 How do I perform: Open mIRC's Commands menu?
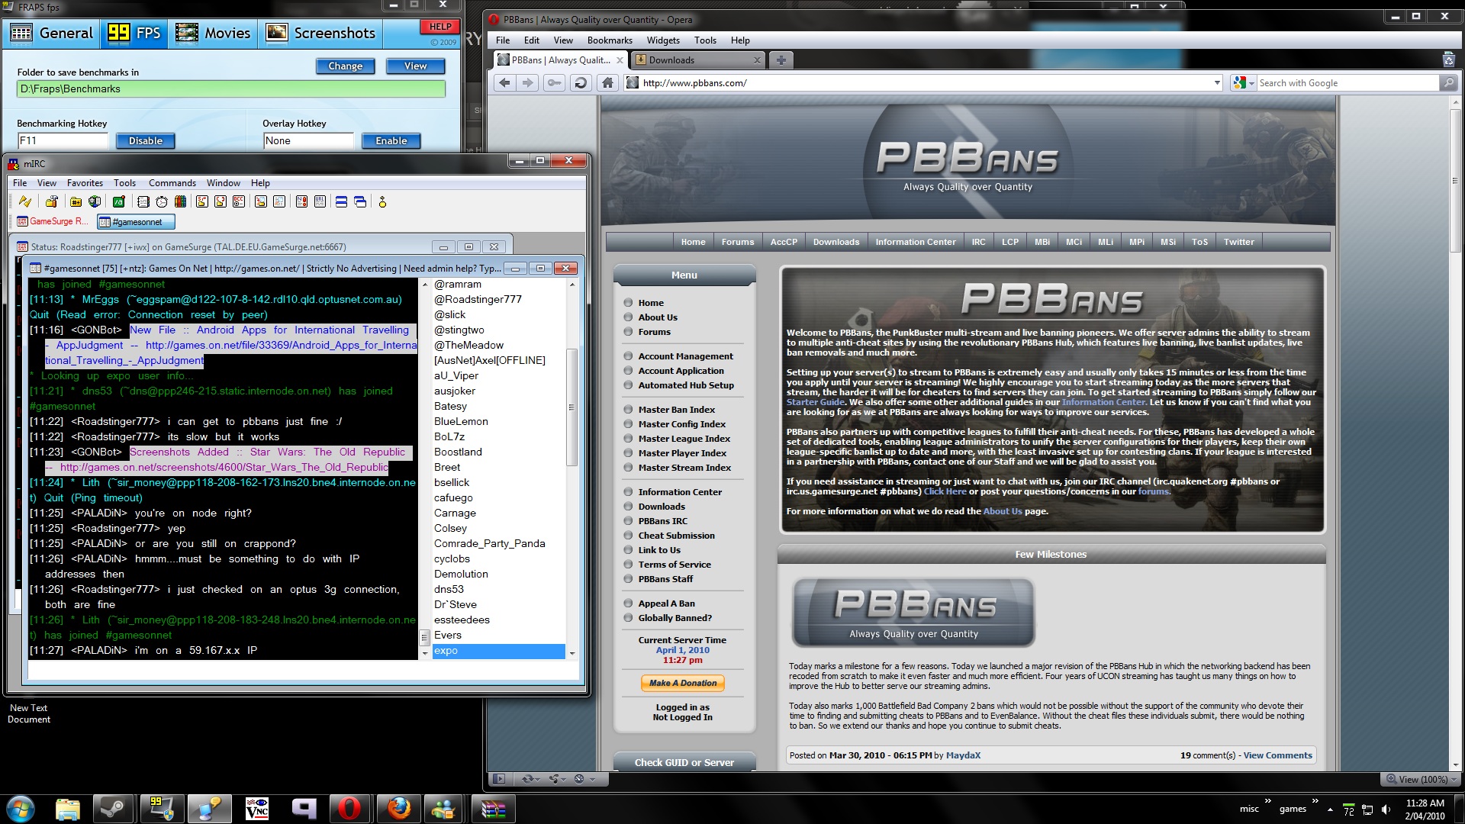click(x=172, y=183)
